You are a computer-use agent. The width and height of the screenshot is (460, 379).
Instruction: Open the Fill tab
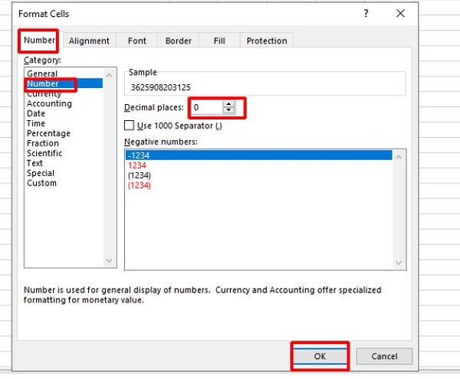click(218, 41)
